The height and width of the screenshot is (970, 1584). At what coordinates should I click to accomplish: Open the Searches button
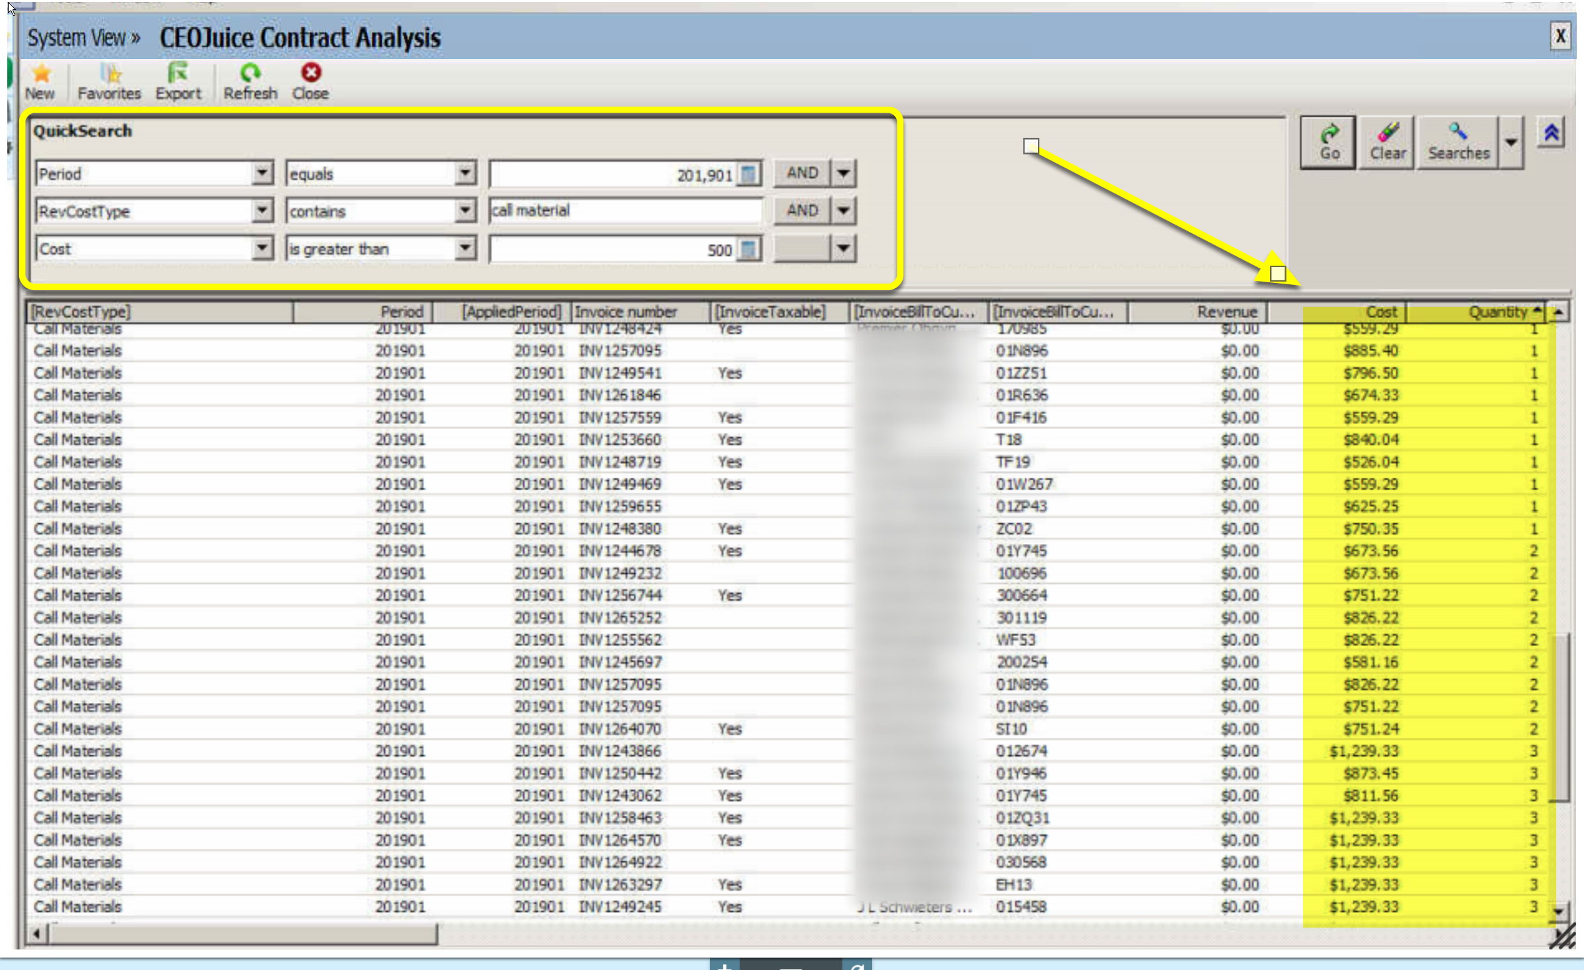(x=1458, y=142)
